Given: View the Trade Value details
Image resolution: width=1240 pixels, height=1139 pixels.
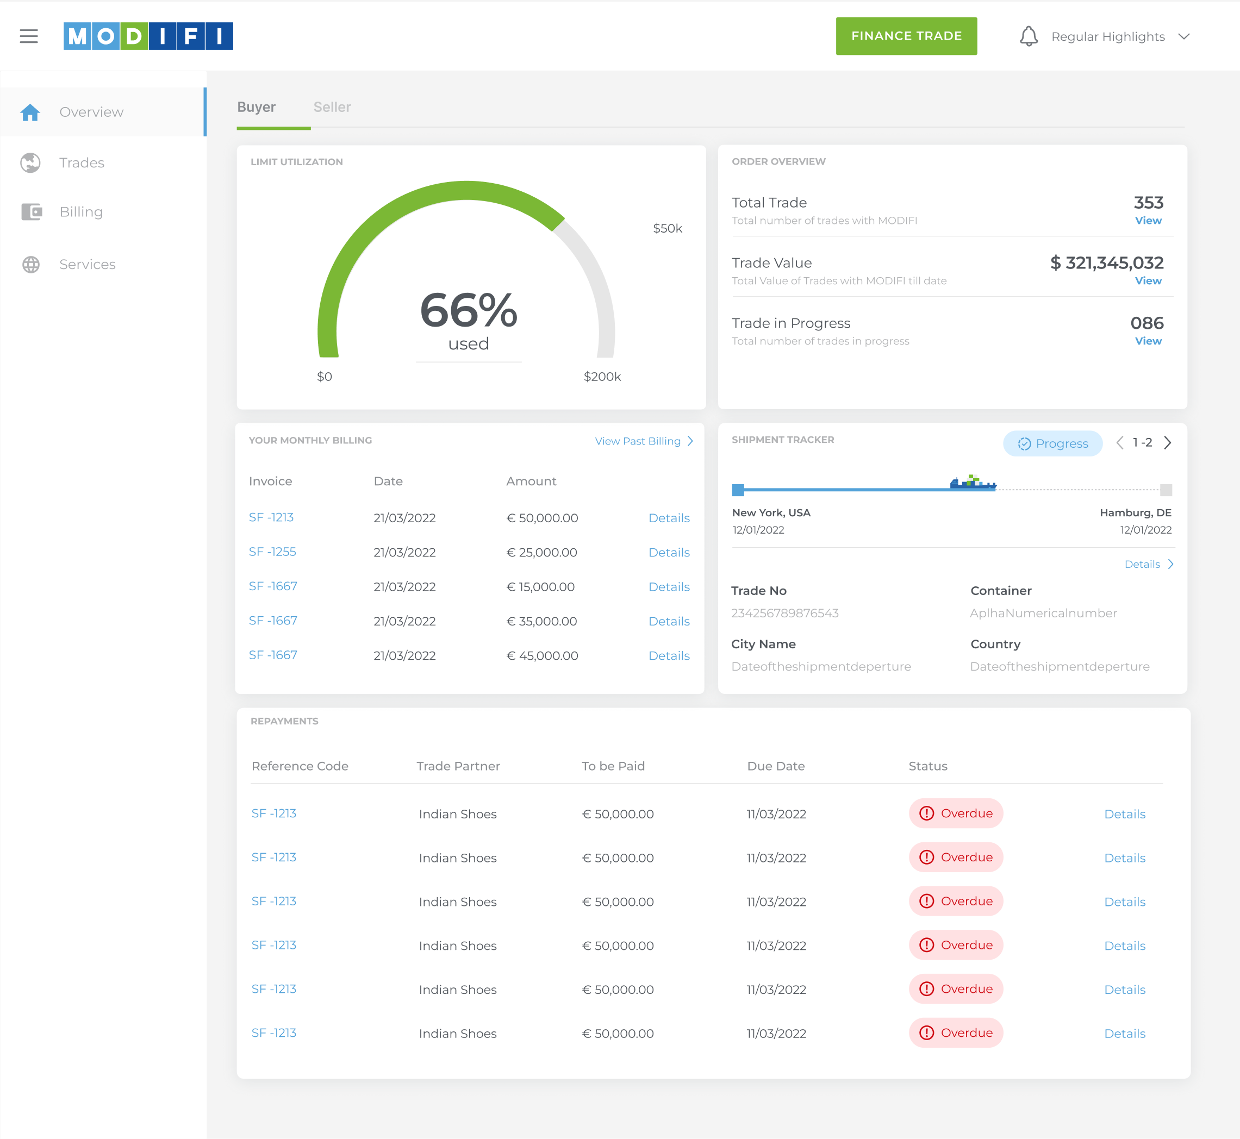Looking at the screenshot, I should click(1148, 280).
